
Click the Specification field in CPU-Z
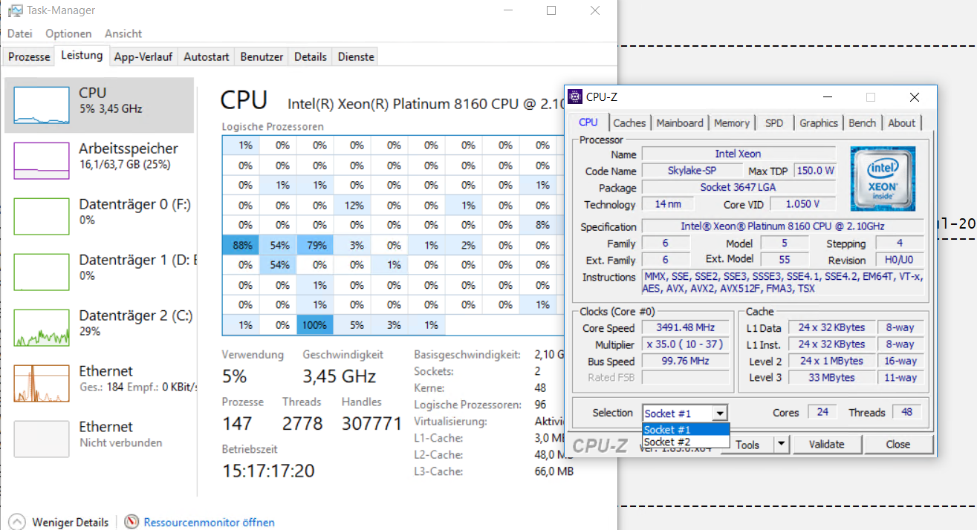click(x=782, y=226)
